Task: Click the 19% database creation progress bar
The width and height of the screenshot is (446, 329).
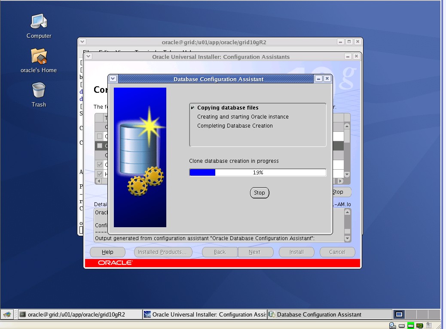Action: coord(257,173)
